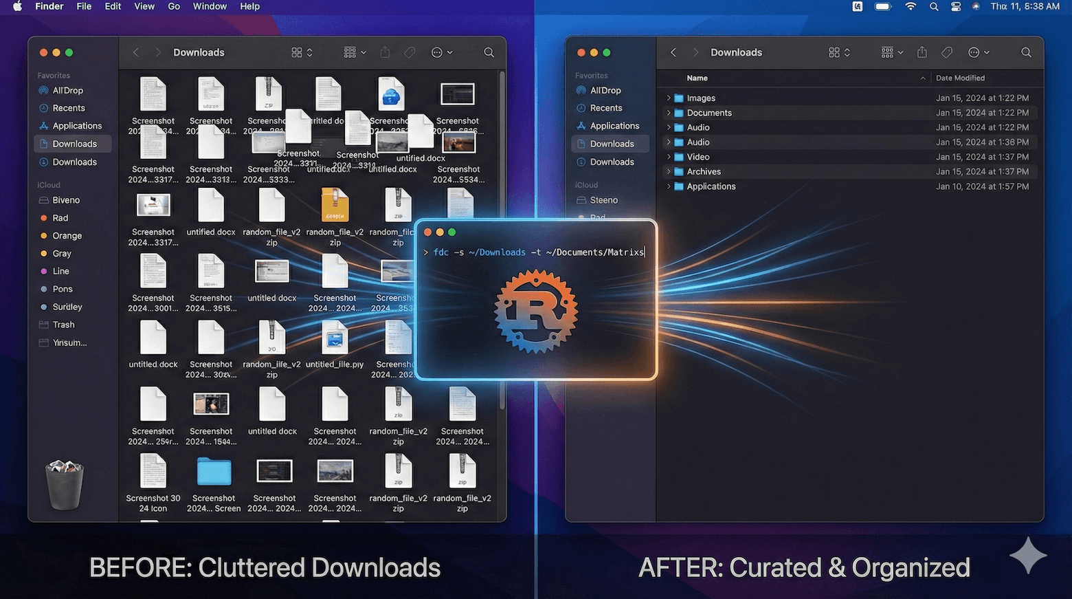Click the back arrow in the left Downloads window

[136, 52]
